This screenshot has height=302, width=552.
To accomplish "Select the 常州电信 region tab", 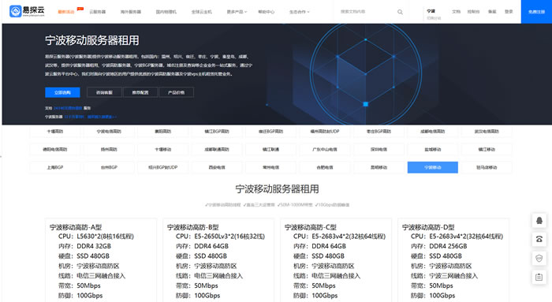I will (x=270, y=167).
